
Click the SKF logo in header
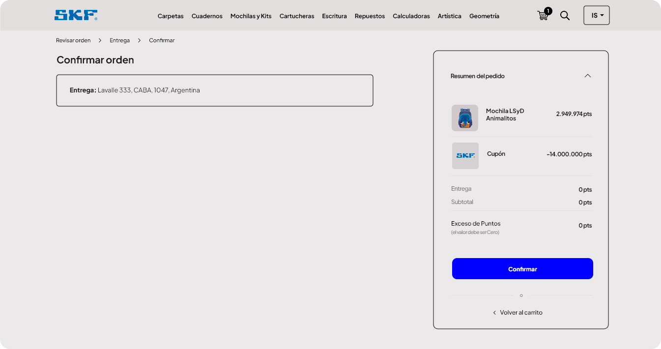76,15
